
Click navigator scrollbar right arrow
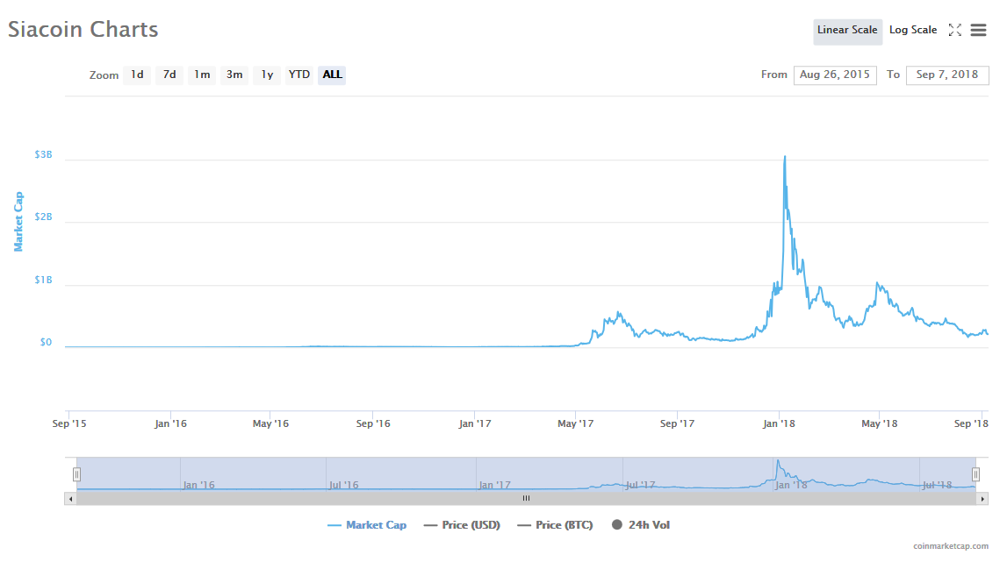coord(982,499)
